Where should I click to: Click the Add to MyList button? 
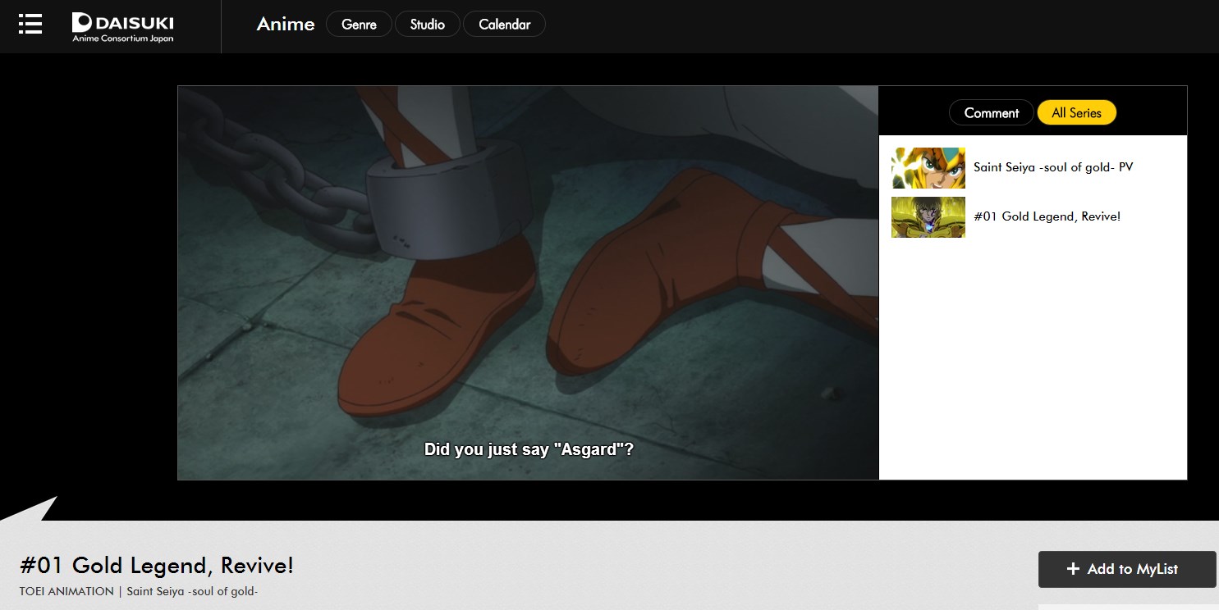click(1127, 569)
